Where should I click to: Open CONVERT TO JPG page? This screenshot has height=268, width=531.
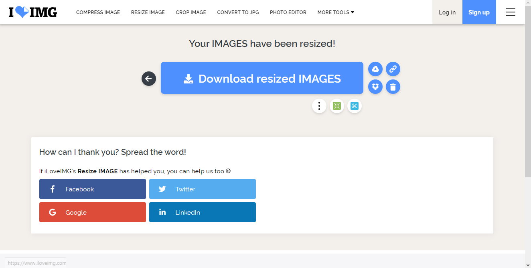pos(238,12)
